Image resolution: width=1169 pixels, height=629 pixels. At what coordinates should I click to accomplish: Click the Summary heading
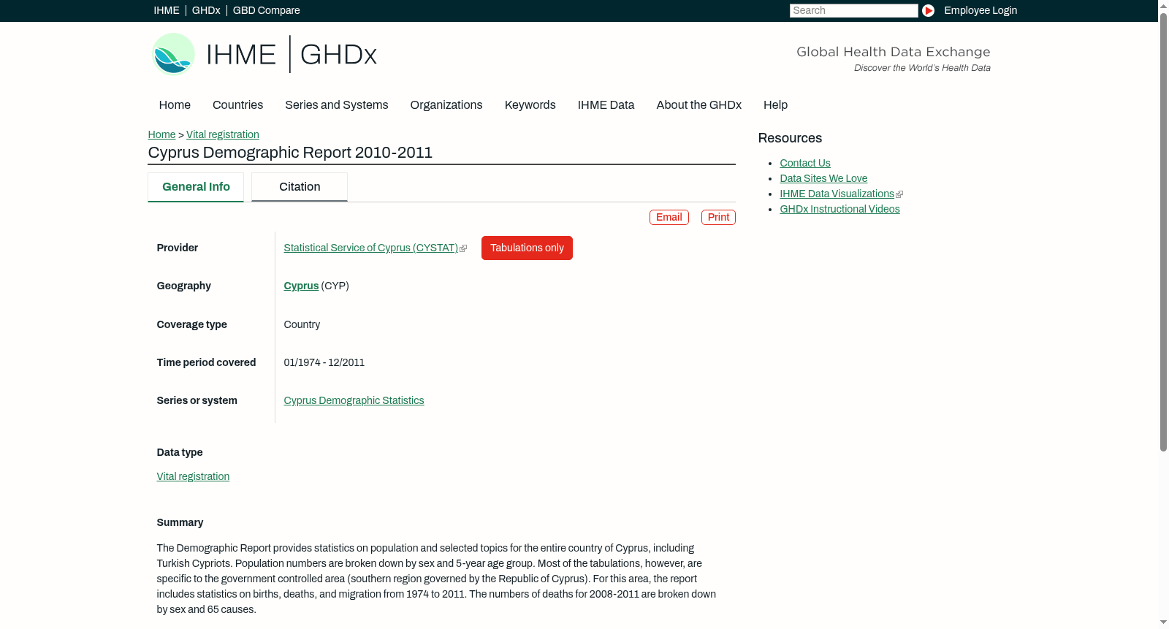click(180, 523)
